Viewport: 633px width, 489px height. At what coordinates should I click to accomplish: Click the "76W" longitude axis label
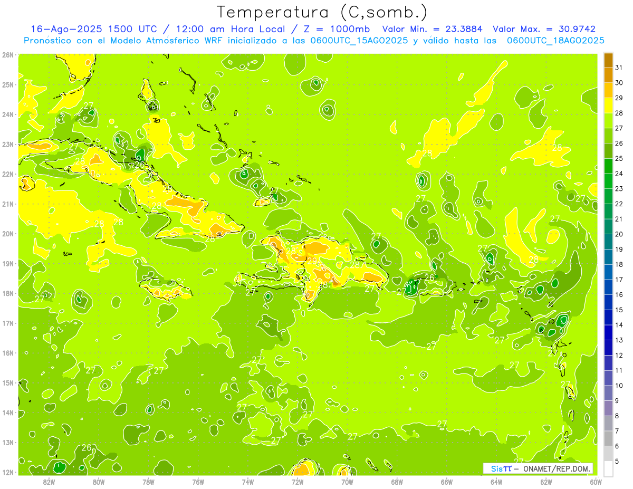pyautogui.click(x=198, y=482)
